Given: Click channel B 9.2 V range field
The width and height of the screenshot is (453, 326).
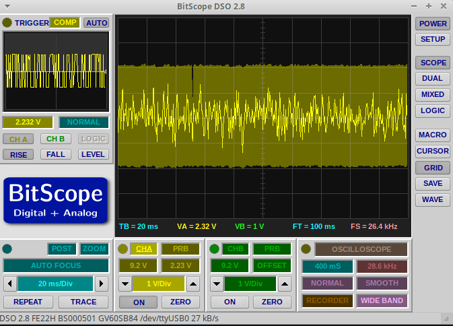Looking at the screenshot, I should 230,265.
